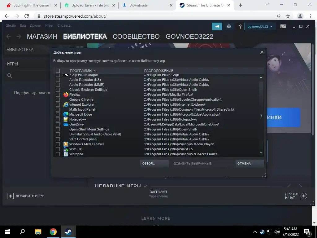Expand the Chrome tab search chevron
The image size is (317, 238).
pos(267,5)
